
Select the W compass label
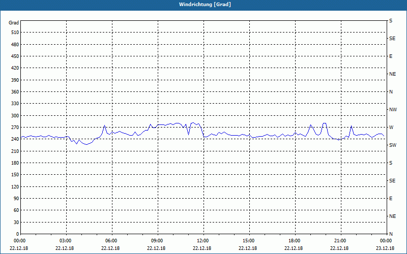point(391,128)
